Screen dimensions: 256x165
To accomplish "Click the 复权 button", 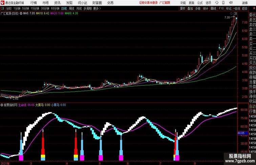I will 183,8.
